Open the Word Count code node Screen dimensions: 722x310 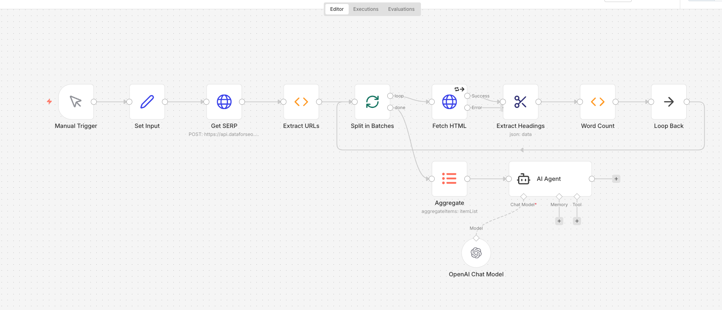[598, 102]
